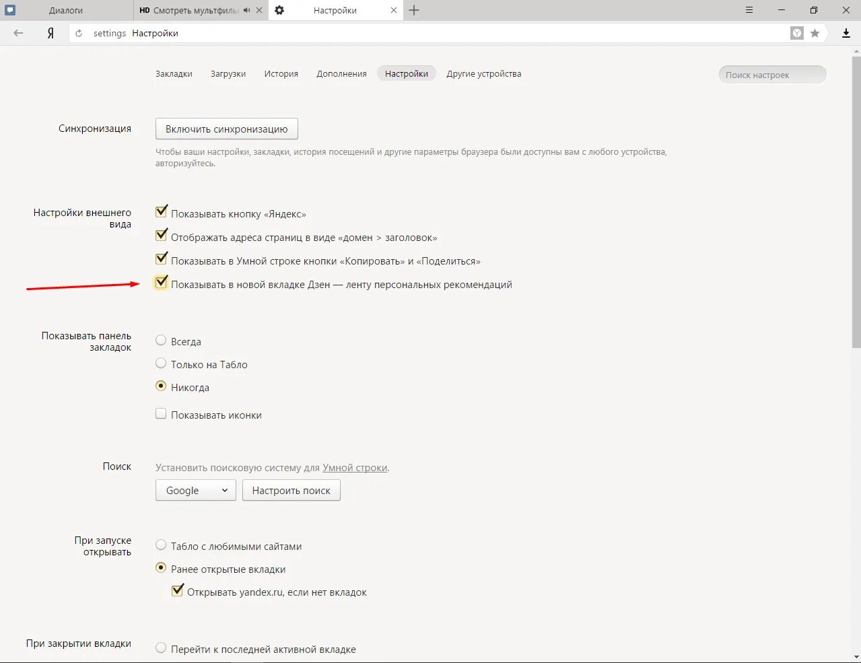This screenshot has height=663, width=861.
Task: Select Всегда for bookmarks panel
Action: tap(161, 341)
